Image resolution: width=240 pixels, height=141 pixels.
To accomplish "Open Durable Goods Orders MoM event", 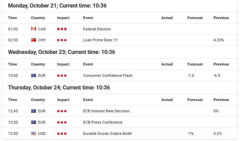I will (x=107, y=133).
